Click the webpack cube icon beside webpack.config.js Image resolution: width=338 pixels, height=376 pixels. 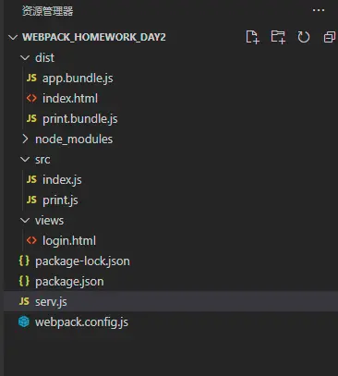click(24, 321)
